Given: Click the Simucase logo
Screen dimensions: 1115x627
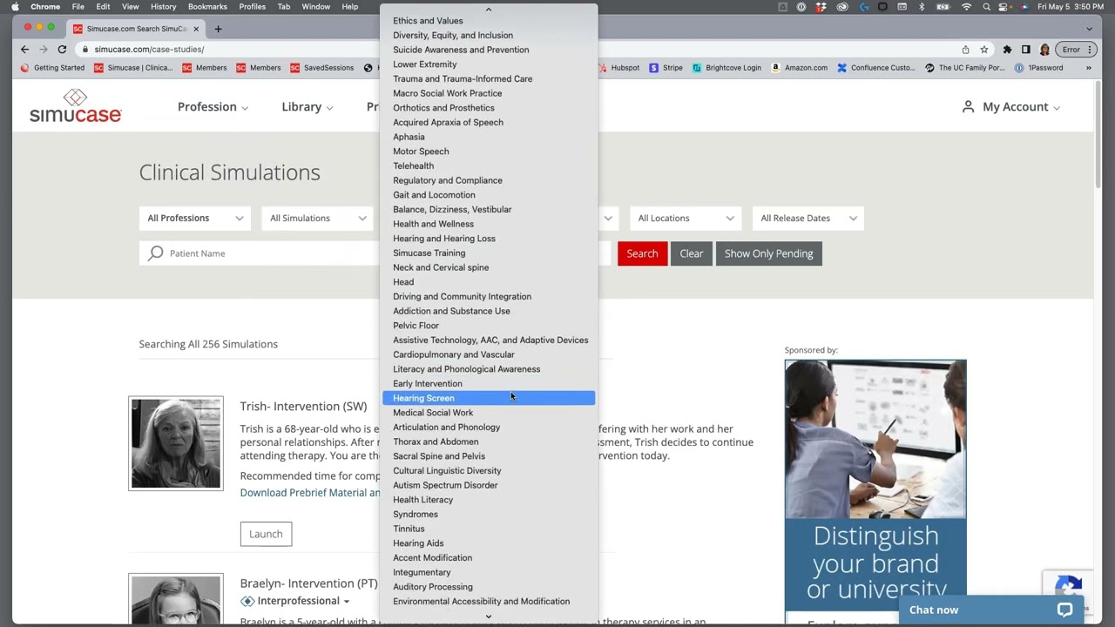Looking at the screenshot, I should click(x=75, y=105).
